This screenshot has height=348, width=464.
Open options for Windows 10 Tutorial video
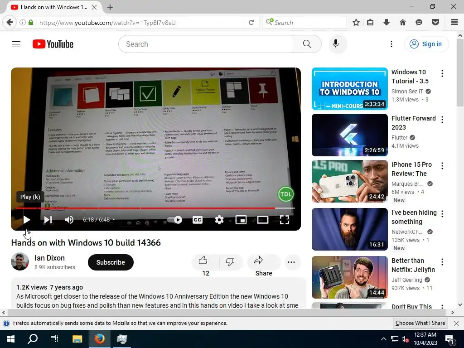coord(442,74)
